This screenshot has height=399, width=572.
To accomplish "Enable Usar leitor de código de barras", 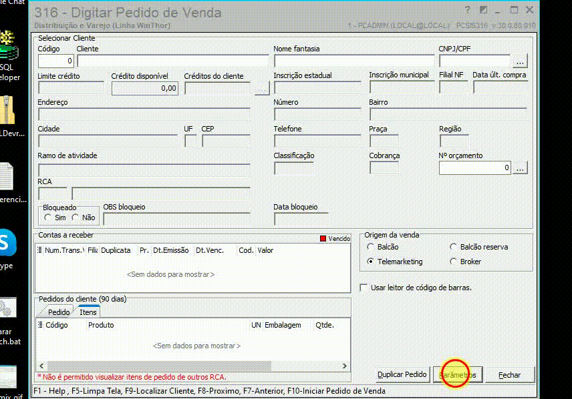I will point(364,288).
